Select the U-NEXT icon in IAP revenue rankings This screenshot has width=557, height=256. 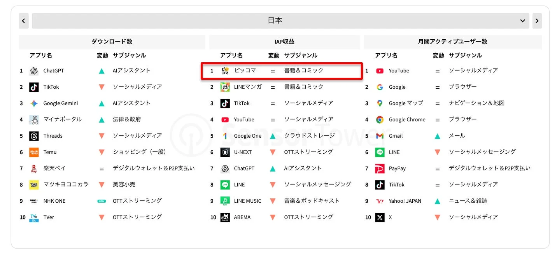(x=225, y=152)
